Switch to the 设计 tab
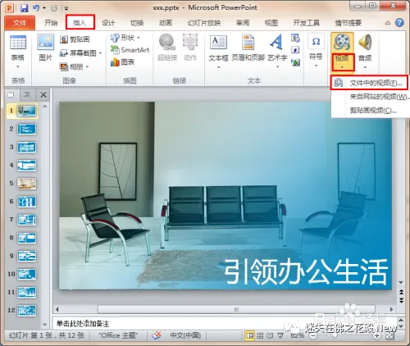Viewport: 410px width, 346px height. [108, 23]
